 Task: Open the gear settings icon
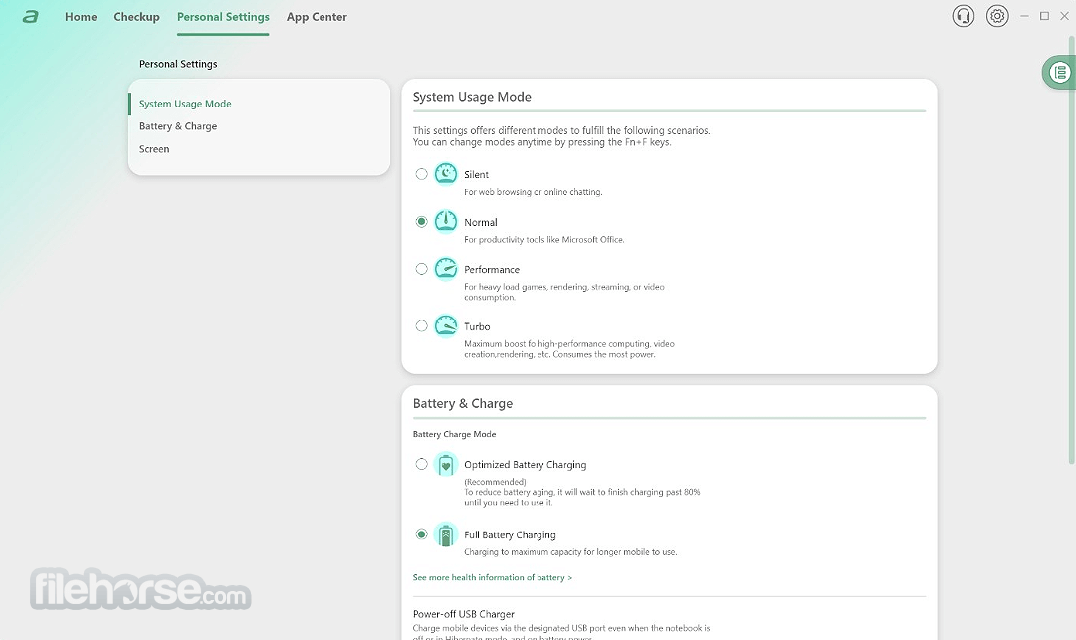[x=997, y=16]
